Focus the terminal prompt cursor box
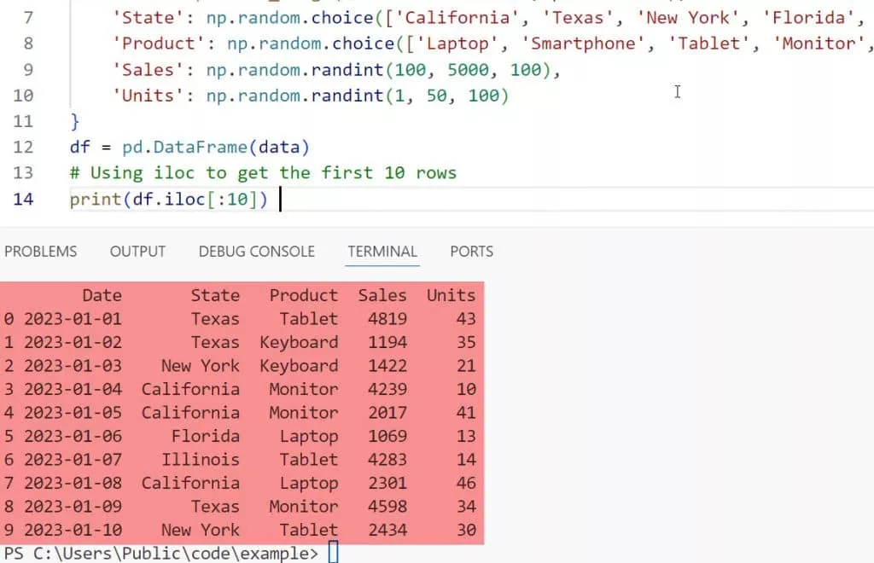874x563 pixels. [x=333, y=553]
